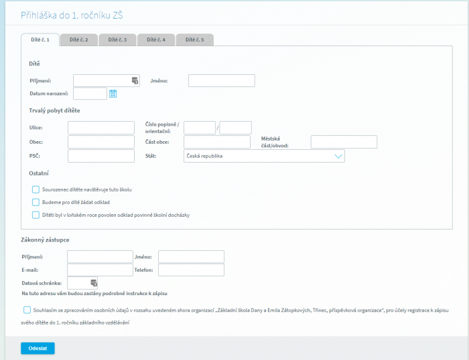The width and height of the screenshot is (469, 360).
Task: Click the Městská část/obvod input field
Action: tap(344, 142)
